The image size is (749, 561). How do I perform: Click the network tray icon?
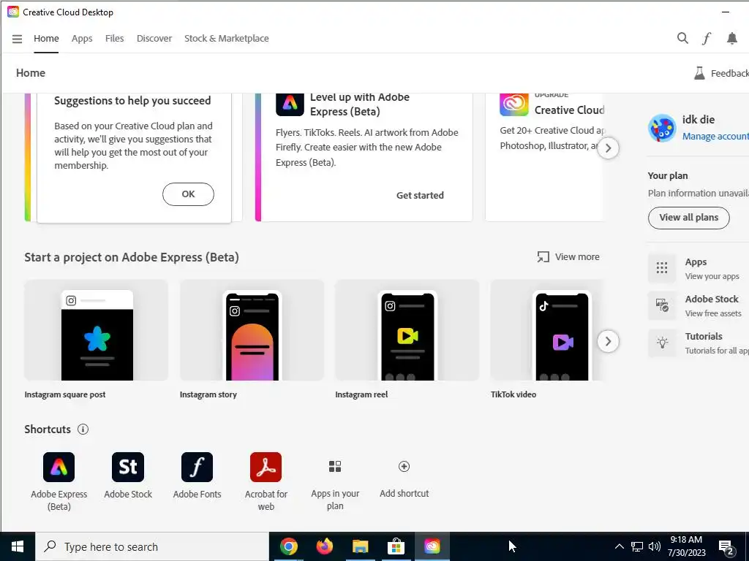tap(637, 546)
